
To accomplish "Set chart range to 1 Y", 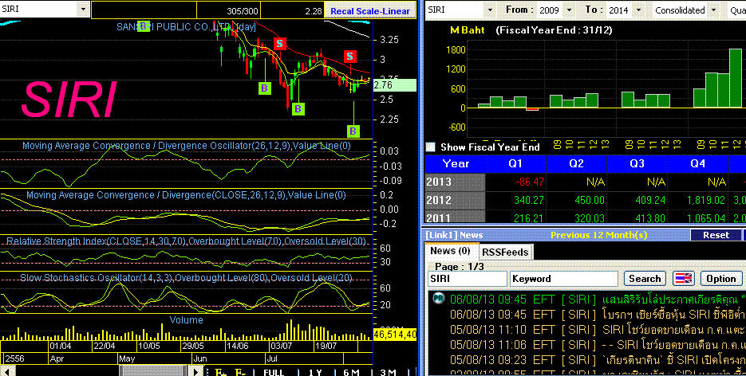I will pyautogui.click(x=314, y=372).
